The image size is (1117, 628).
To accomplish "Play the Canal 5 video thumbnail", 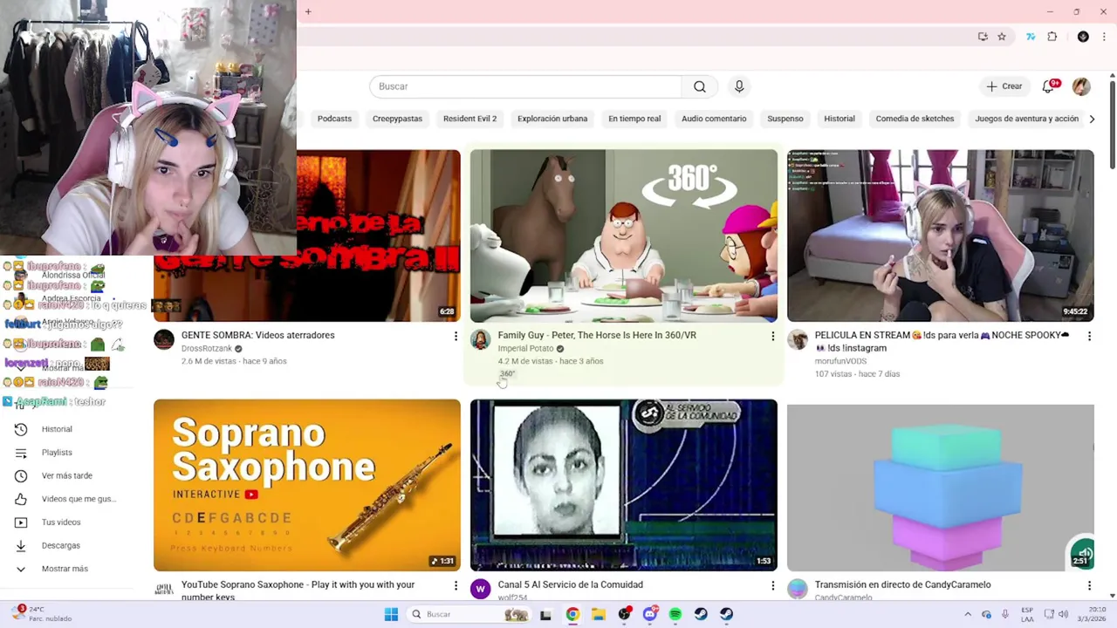I will pyautogui.click(x=624, y=485).
